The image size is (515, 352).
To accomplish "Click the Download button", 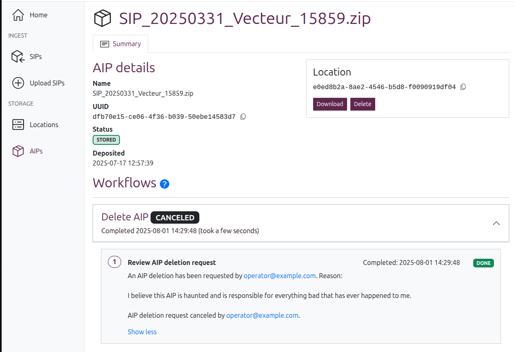I will pos(330,104).
